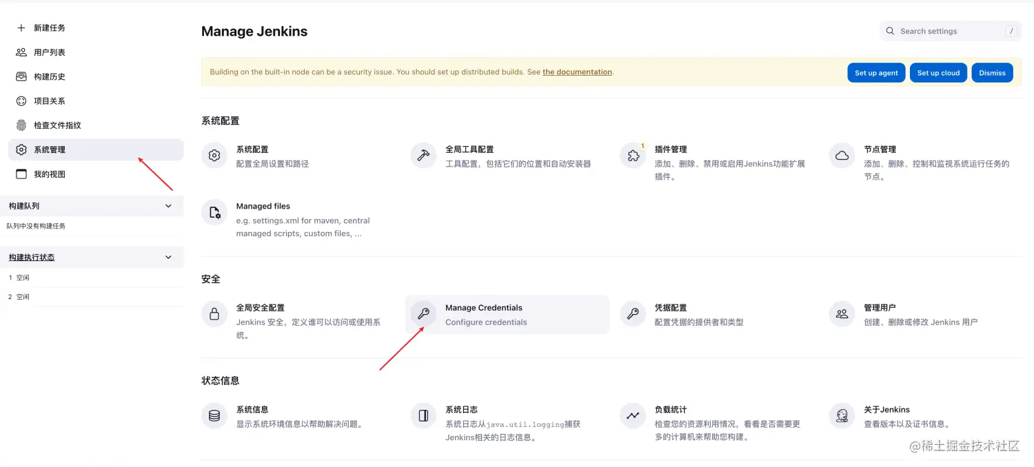The width and height of the screenshot is (1034, 467).
Task: Select 项目关系 sidebar item
Action: (x=96, y=101)
